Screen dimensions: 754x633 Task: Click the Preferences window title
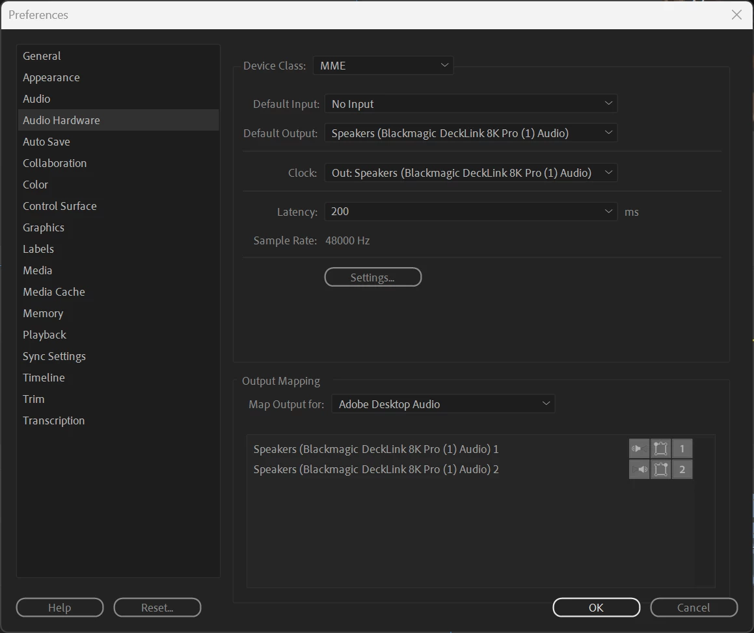(x=38, y=15)
